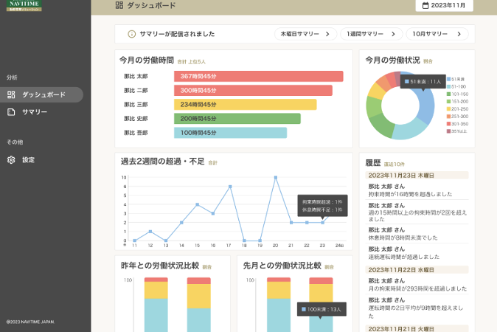The image size is (497, 332).
Task: Click the light-blue 100時間45分 bar
Action: point(230,133)
